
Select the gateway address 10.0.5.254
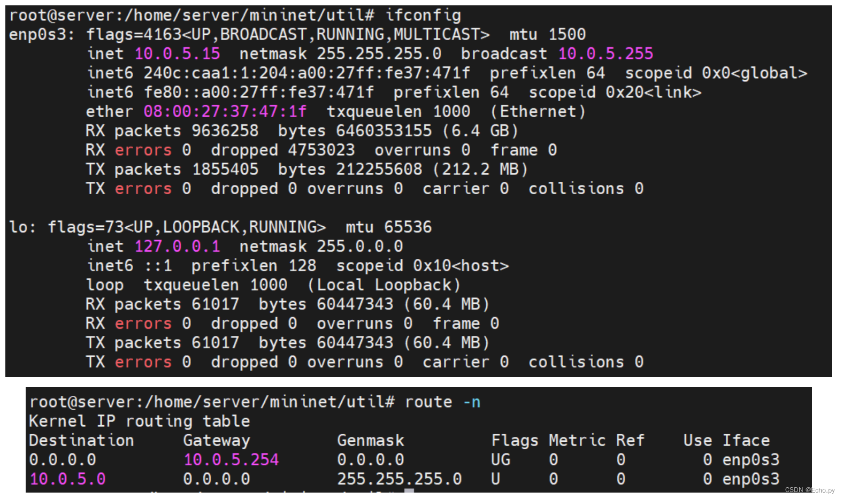(x=231, y=460)
